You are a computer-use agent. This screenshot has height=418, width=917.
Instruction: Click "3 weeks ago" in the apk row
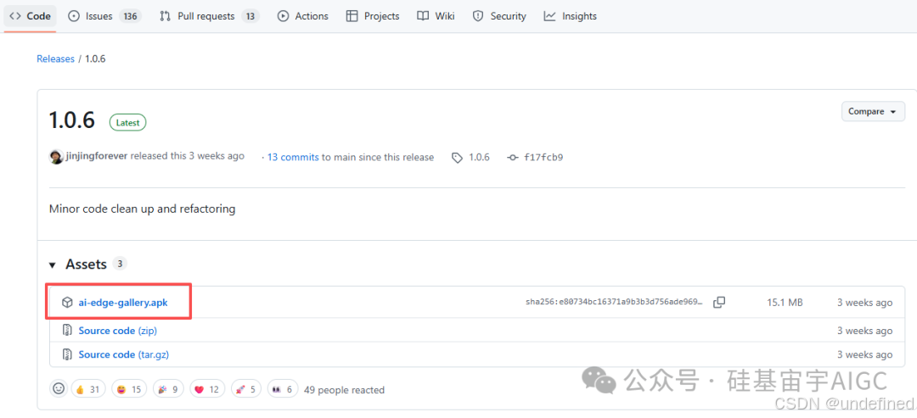[864, 303]
